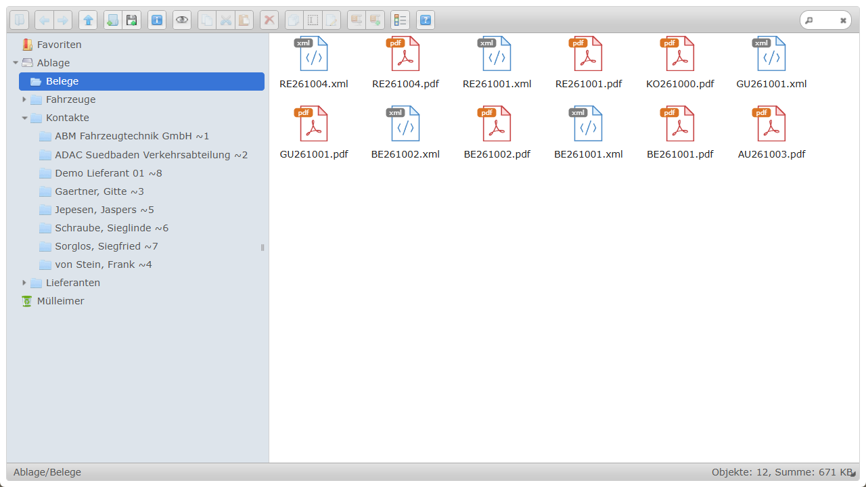The width and height of the screenshot is (866, 487).
Task: Collapse the Kontakte folder tree arrow
Action: (x=24, y=118)
